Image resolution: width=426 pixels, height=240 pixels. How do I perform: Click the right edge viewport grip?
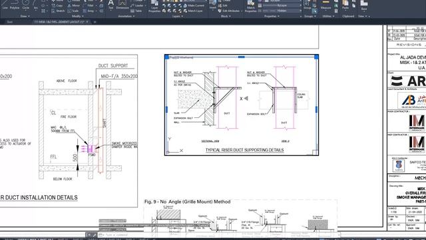316,109
